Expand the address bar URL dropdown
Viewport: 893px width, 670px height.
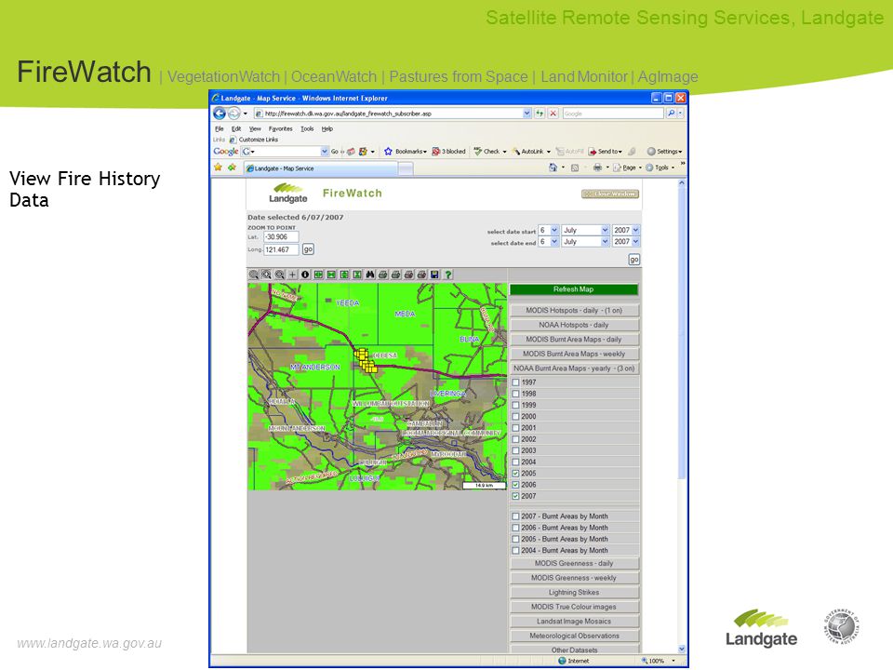tap(526, 114)
